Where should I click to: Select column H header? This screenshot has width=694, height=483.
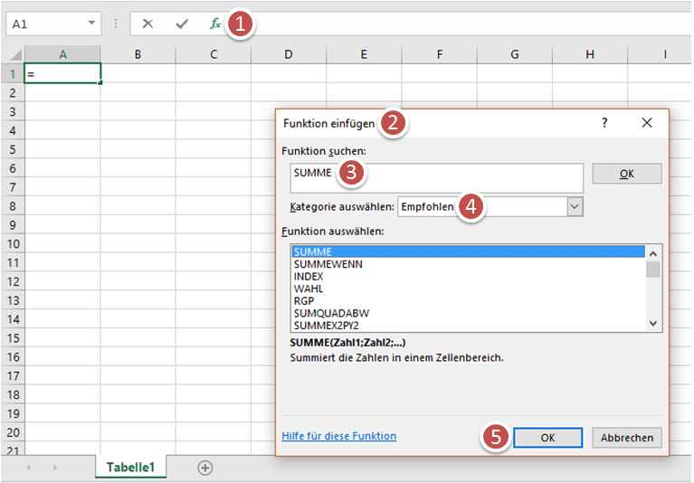point(590,54)
